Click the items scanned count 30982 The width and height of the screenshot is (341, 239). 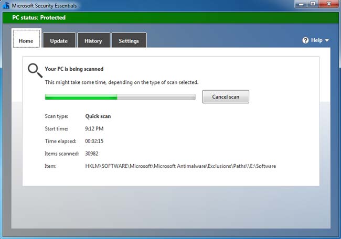coord(92,154)
